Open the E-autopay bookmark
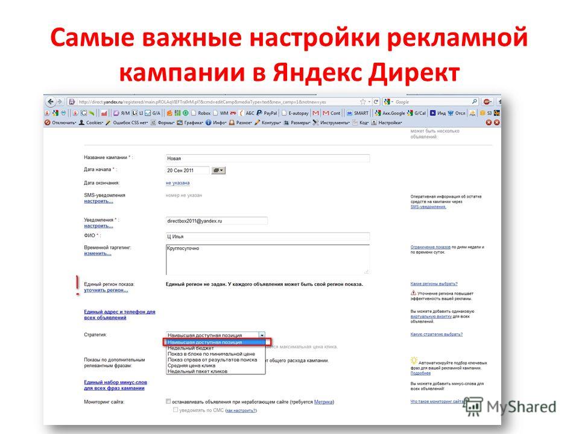This screenshot has width=579, height=434. (295, 113)
